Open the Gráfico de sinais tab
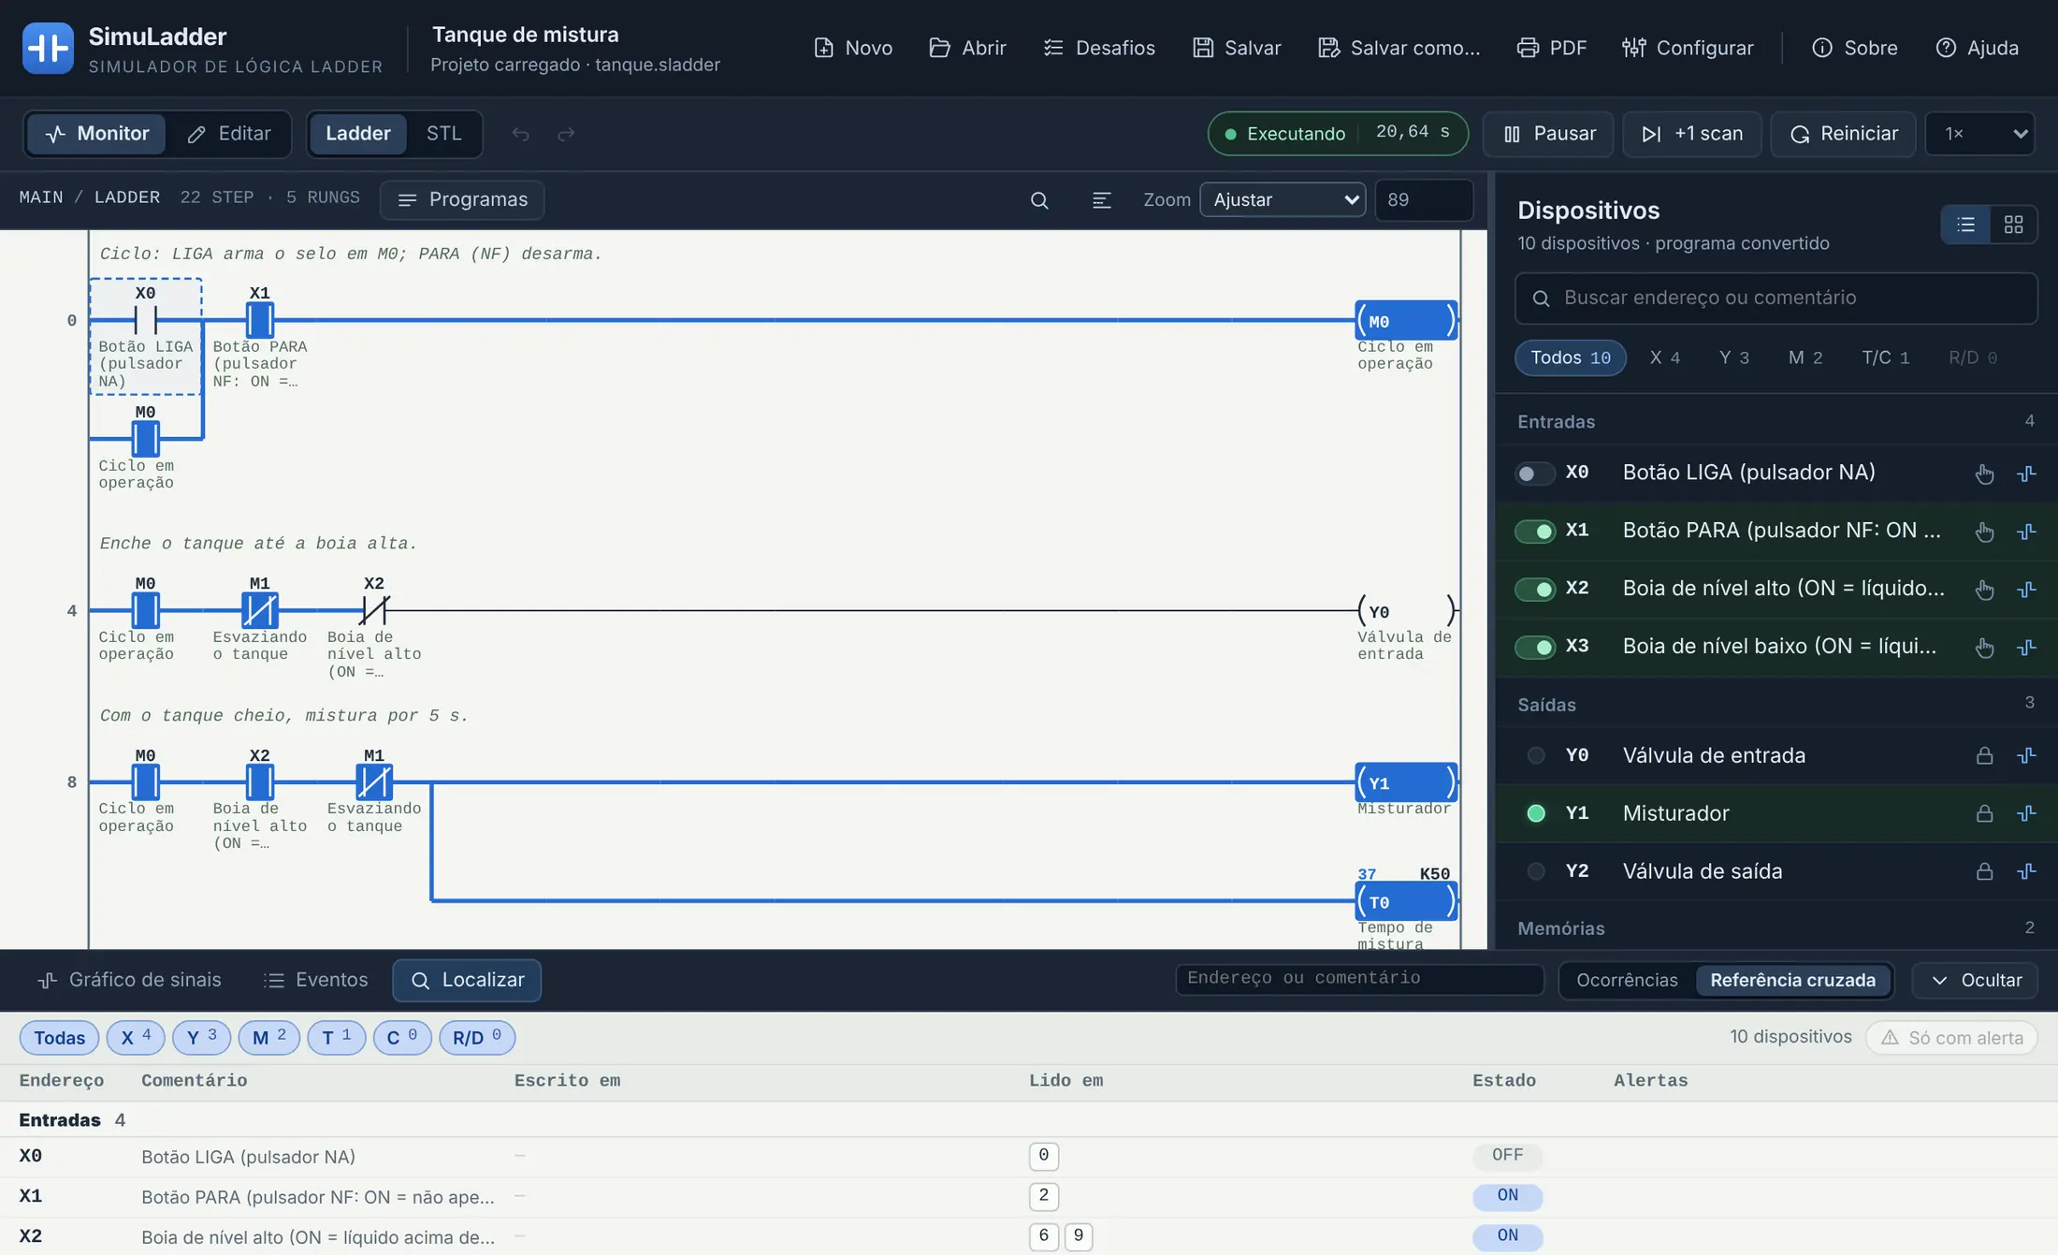This screenshot has width=2058, height=1255. click(129, 981)
